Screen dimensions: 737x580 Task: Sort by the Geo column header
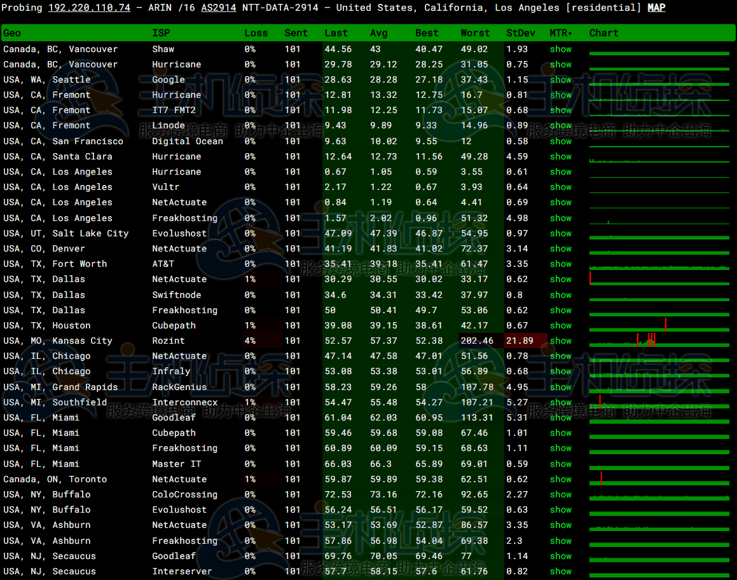click(x=11, y=33)
